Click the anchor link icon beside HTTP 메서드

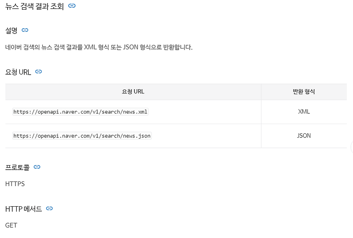click(49, 208)
